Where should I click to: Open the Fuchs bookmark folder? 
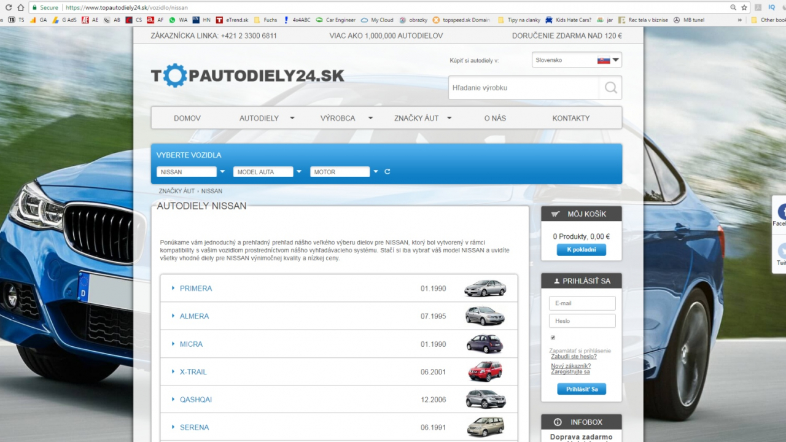pyautogui.click(x=265, y=20)
